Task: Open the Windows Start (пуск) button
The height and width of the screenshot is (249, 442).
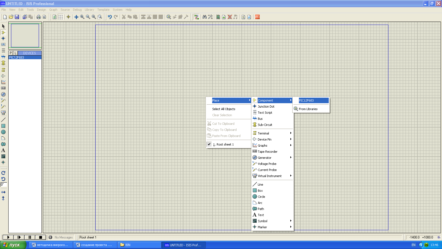Action: [x=13, y=245]
